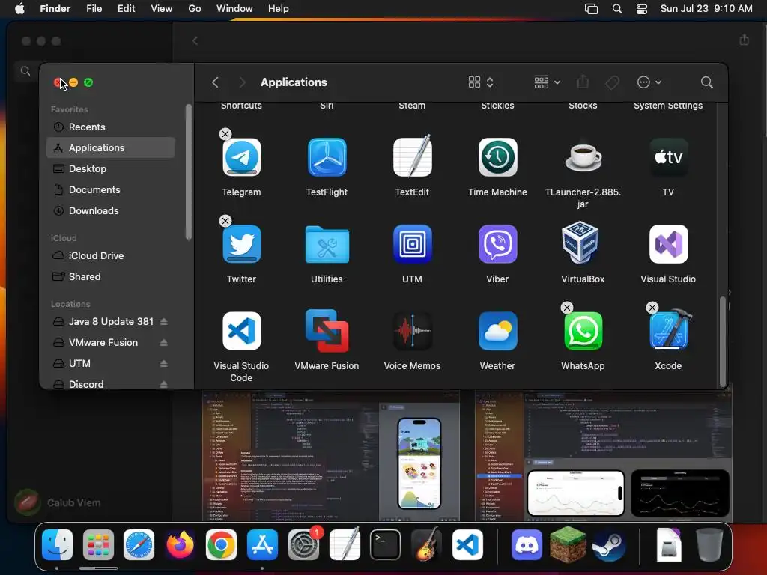Screen dimensions: 767x575
Task: Open the View menu
Action: coord(162,9)
